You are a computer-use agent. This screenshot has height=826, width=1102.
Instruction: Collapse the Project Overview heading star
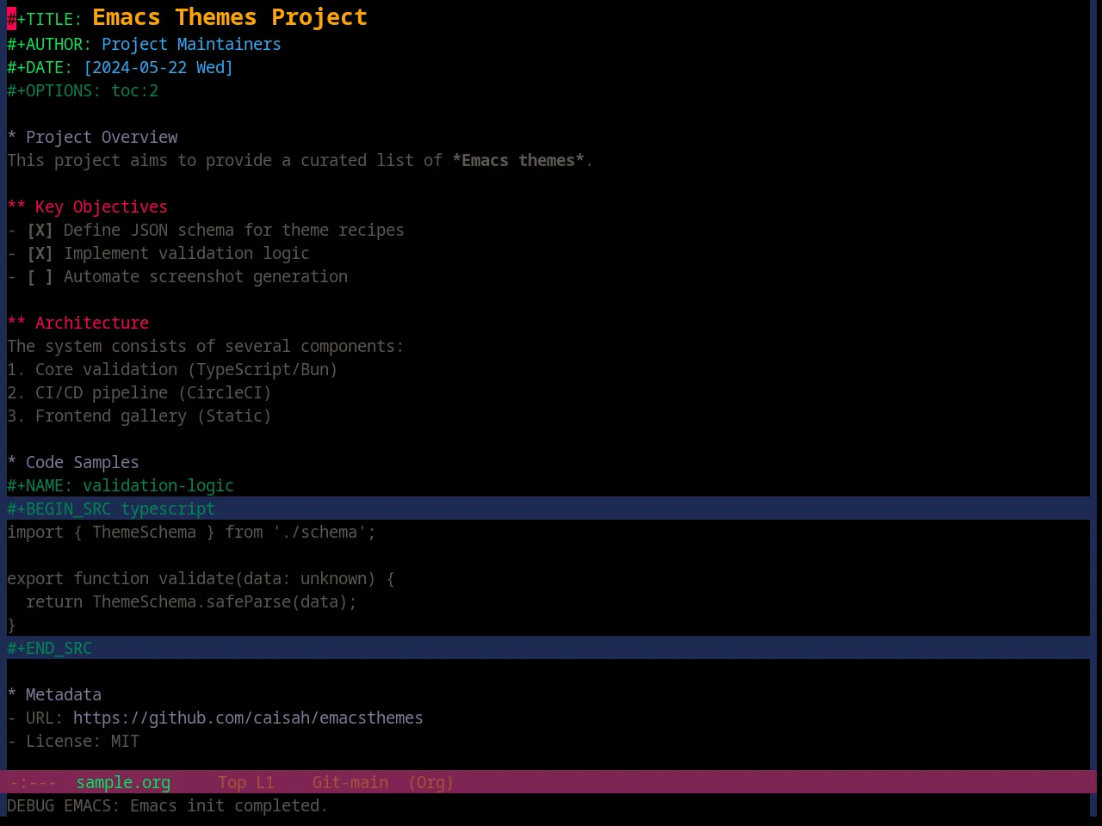[11, 137]
